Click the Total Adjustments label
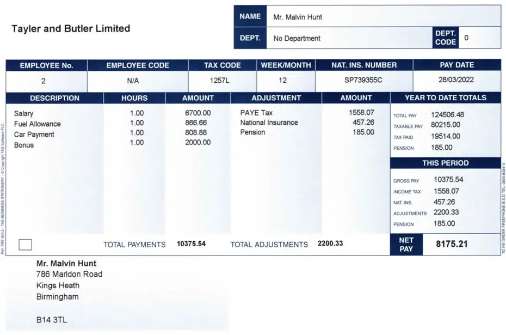The image size is (506, 335). [269, 245]
